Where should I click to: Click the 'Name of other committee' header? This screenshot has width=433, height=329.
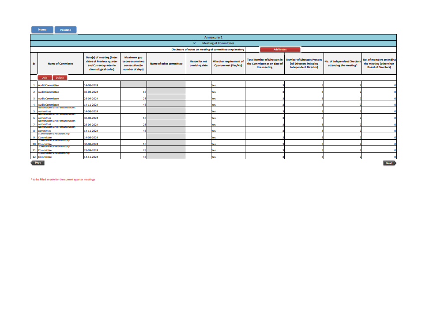166,64
